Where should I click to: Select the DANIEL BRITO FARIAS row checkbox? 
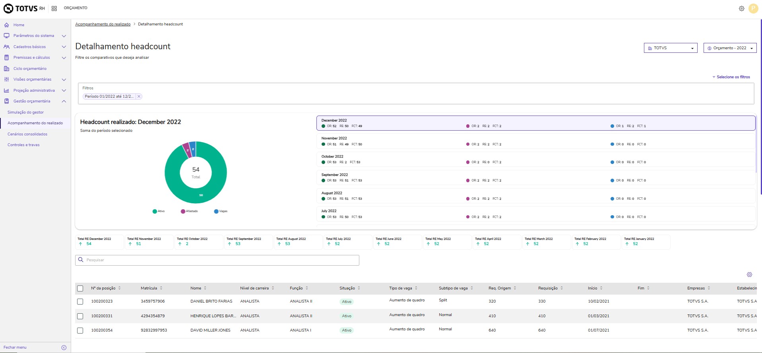[x=80, y=302]
